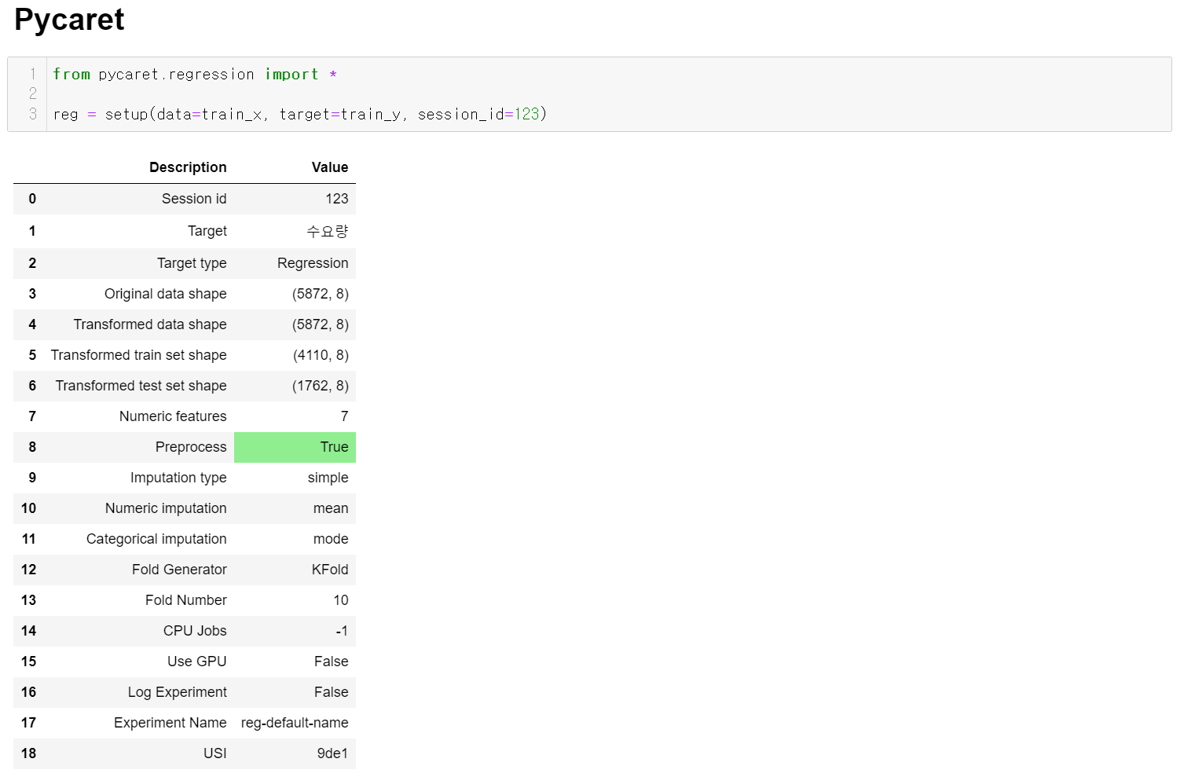Image resolution: width=1184 pixels, height=777 pixels.
Task: Click row index 18
Action: click(29, 753)
